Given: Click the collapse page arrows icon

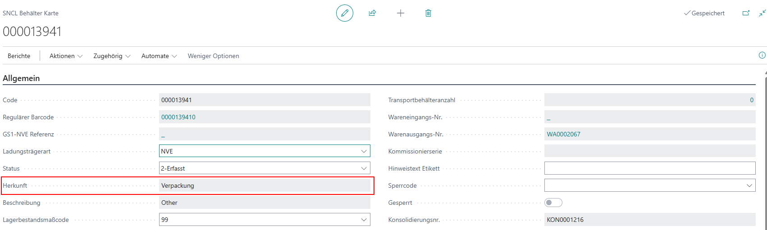Looking at the screenshot, I should 762,13.
